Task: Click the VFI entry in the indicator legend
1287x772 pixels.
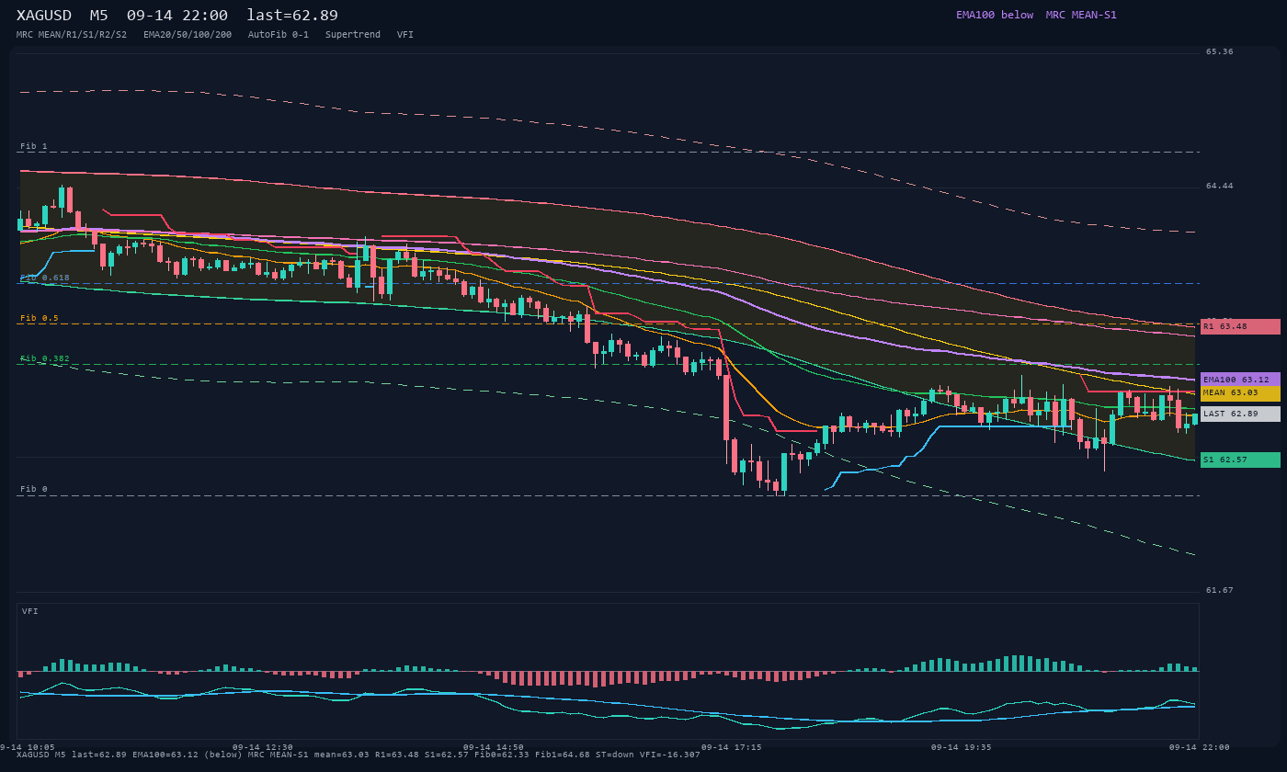Action: [405, 35]
